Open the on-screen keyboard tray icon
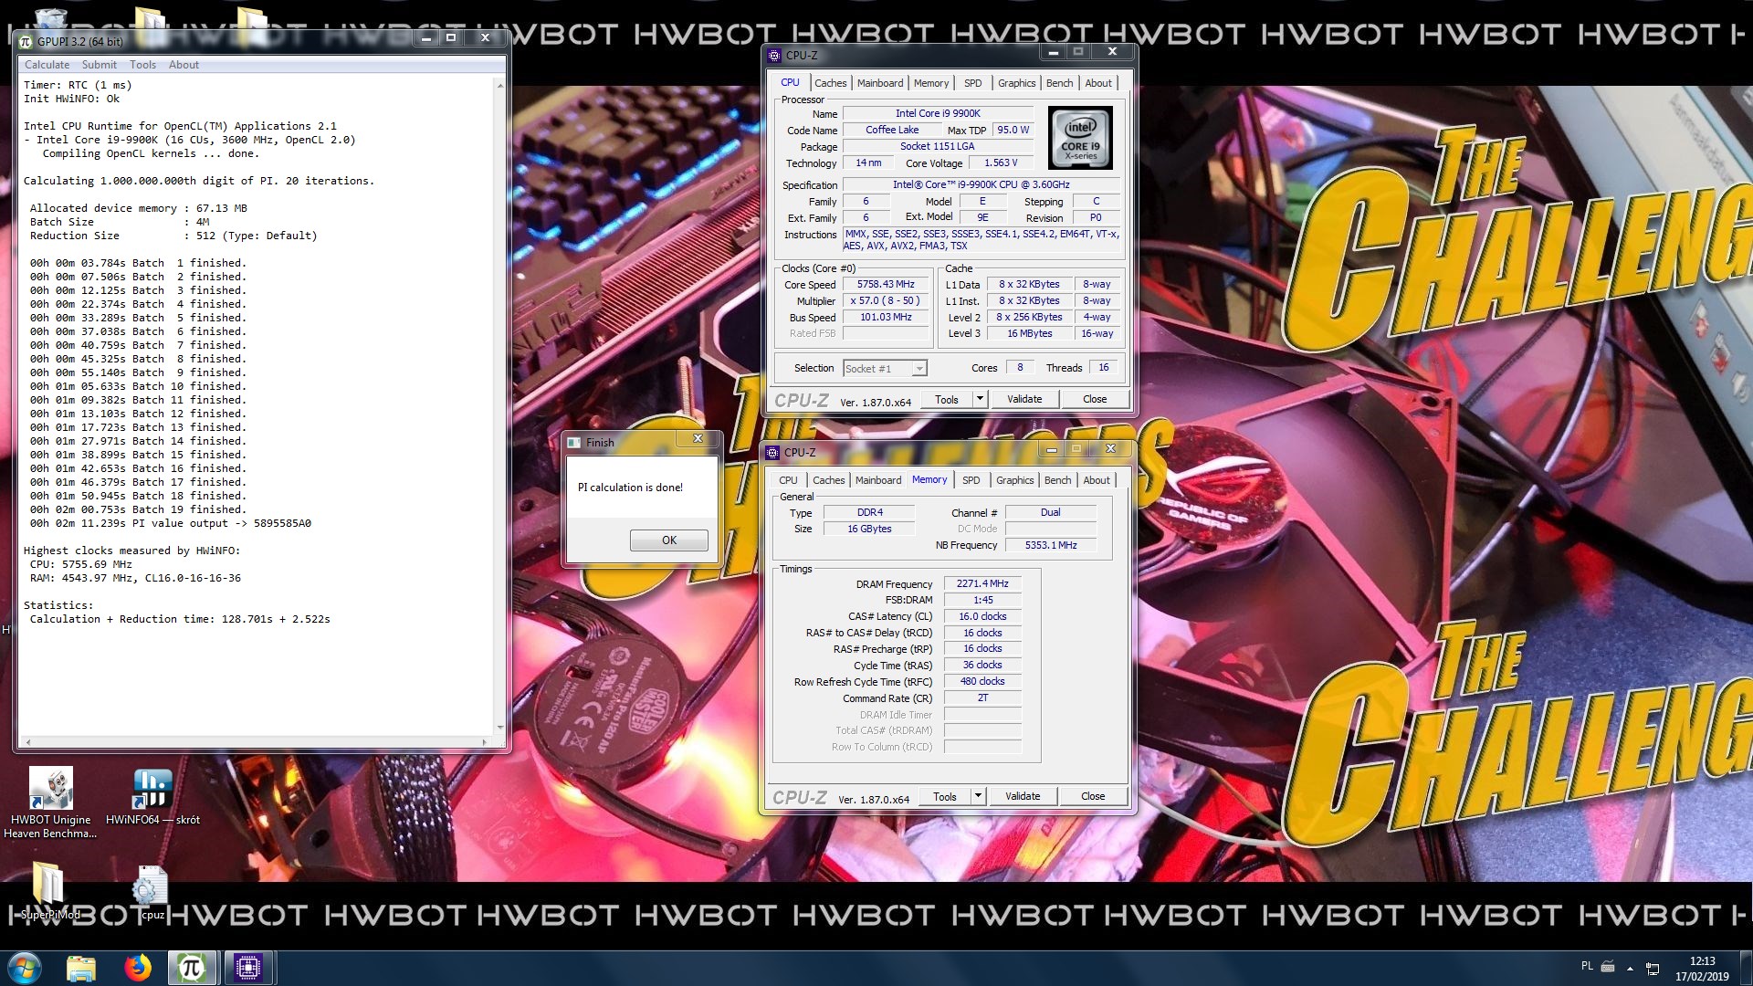This screenshot has width=1753, height=986. (x=1608, y=967)
